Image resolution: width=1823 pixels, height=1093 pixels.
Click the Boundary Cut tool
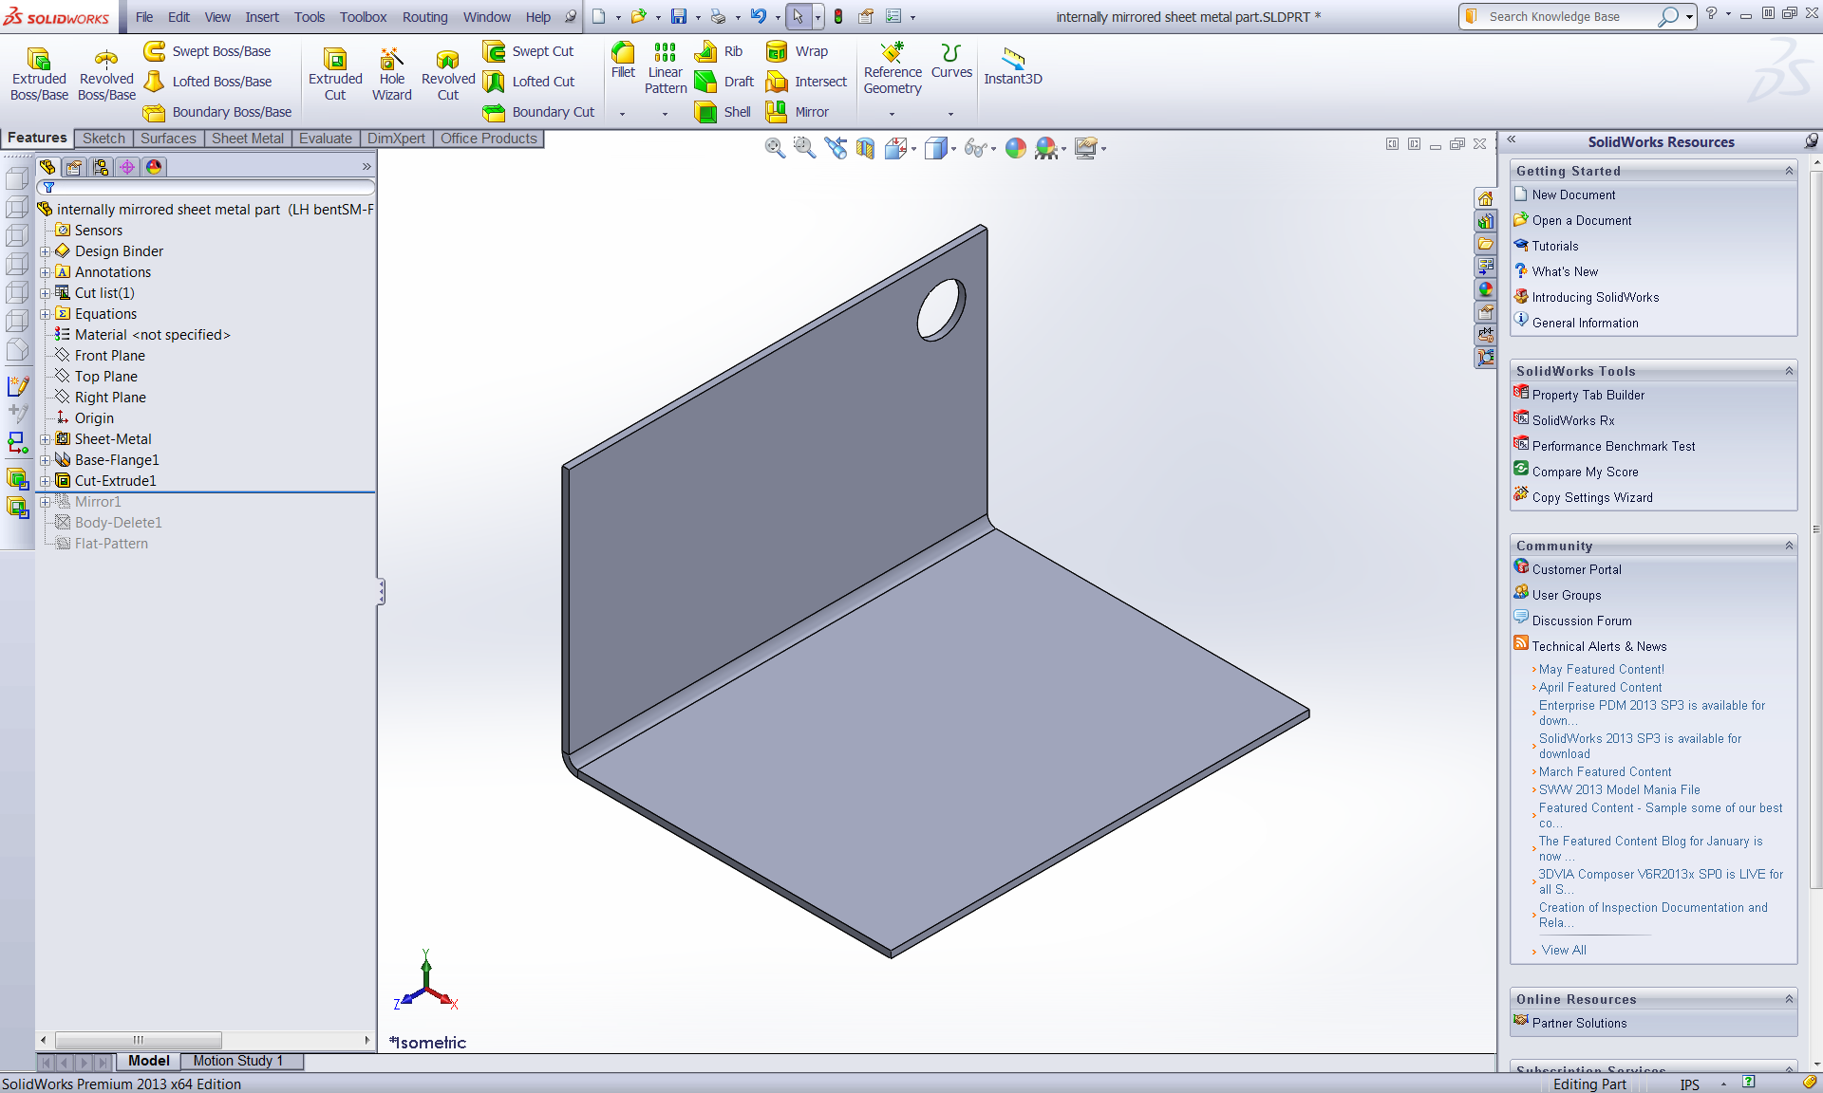coord(538,112)
